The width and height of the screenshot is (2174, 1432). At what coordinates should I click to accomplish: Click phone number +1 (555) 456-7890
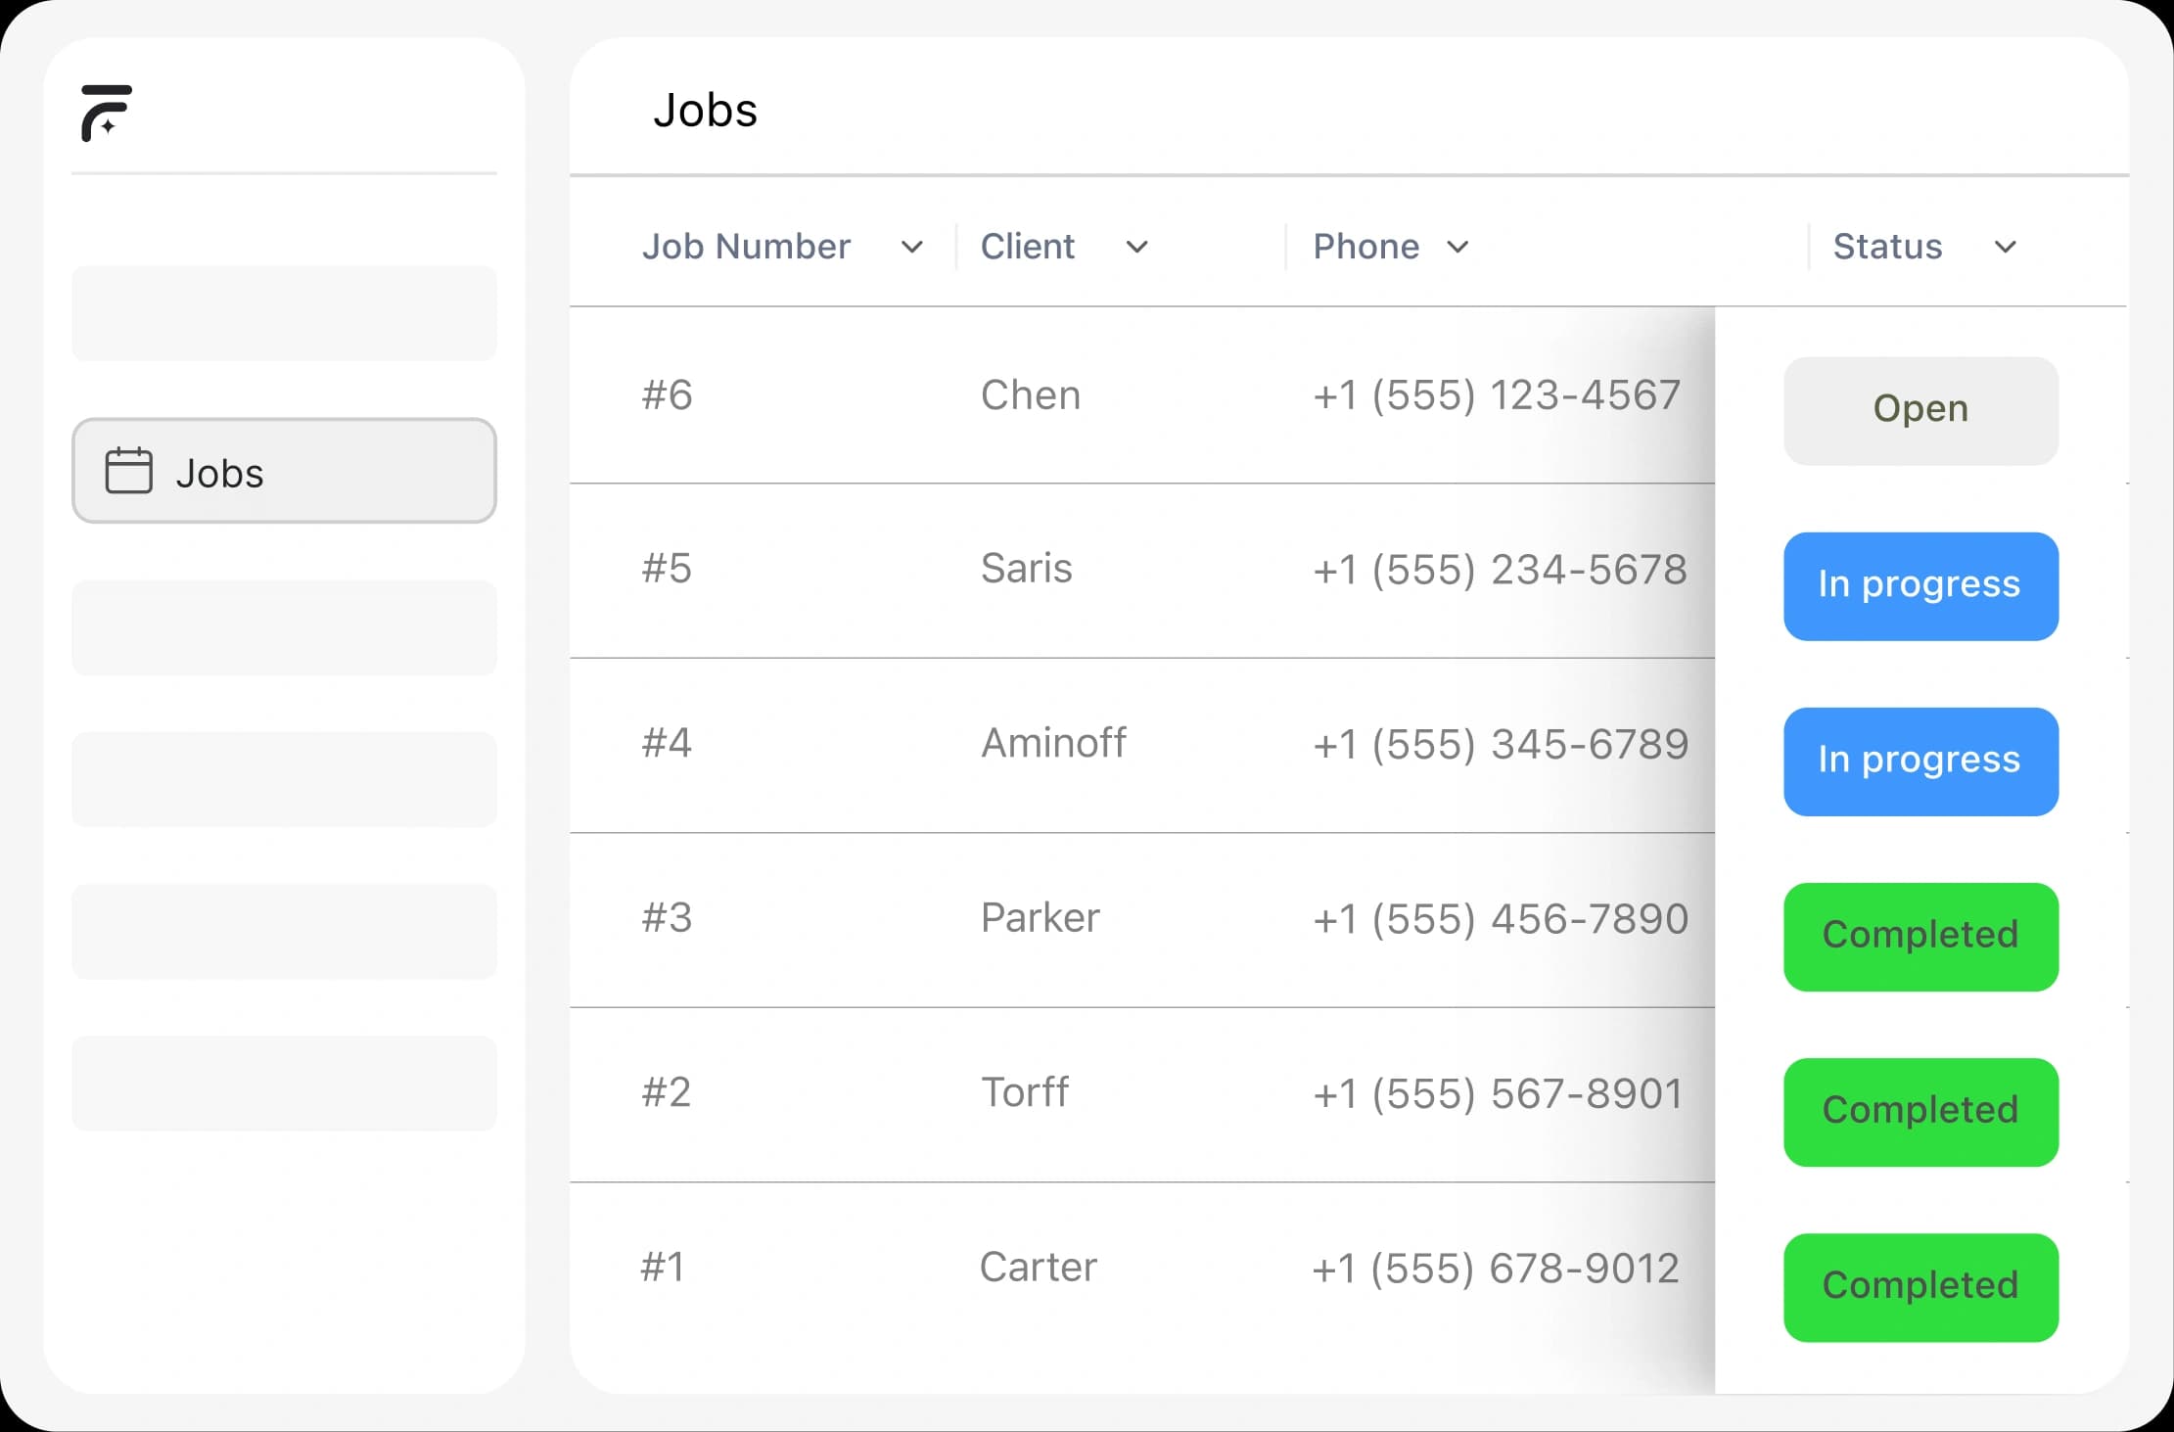tap(1501, 919)
